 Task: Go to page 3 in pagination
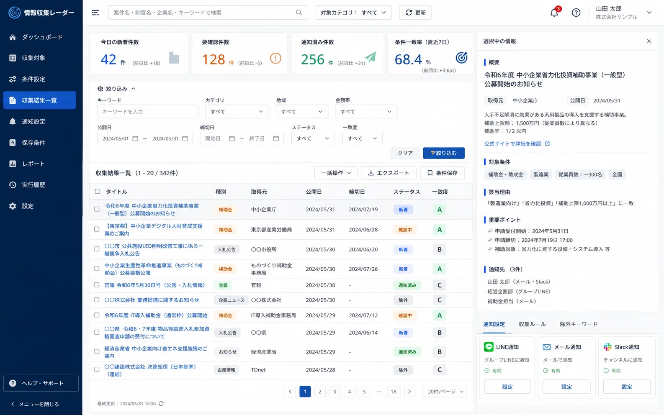(335, 392)
